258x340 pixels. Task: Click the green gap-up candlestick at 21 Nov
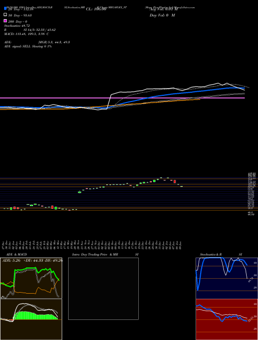(79, 192)
